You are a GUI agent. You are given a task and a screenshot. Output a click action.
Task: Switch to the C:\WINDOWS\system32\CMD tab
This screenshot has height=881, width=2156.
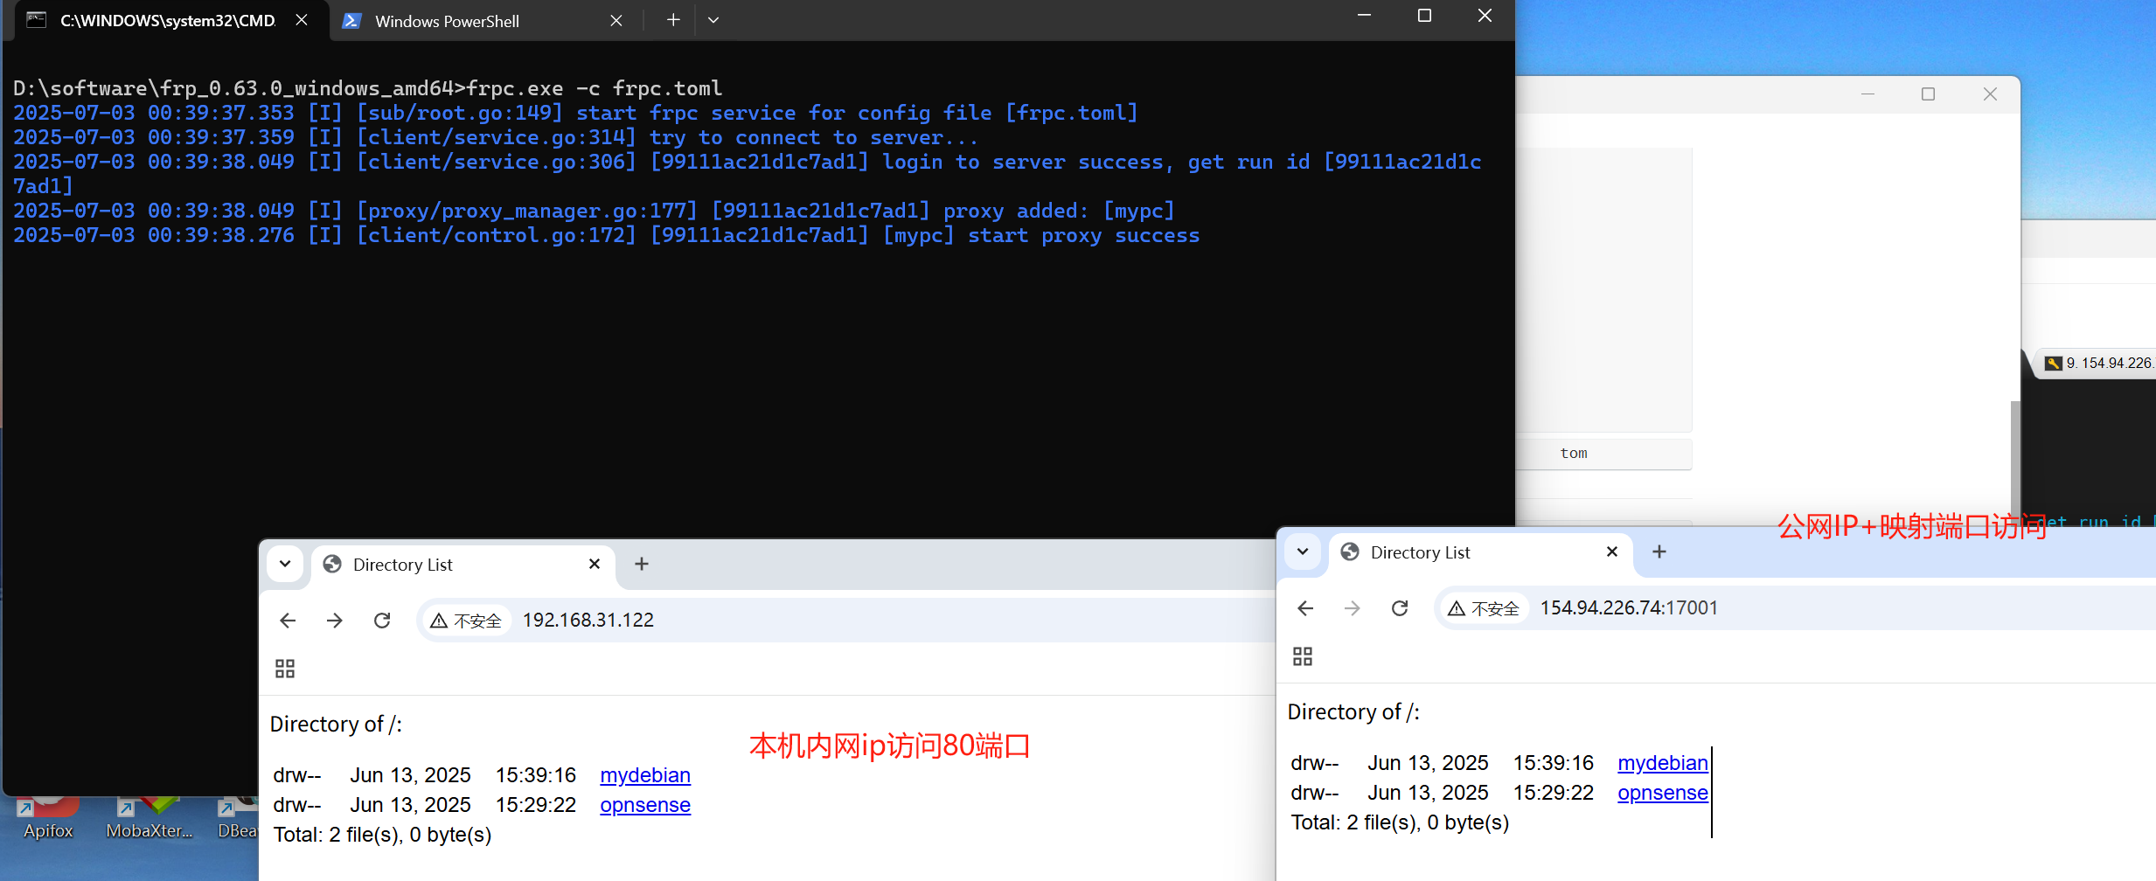[x=166, y=21]
